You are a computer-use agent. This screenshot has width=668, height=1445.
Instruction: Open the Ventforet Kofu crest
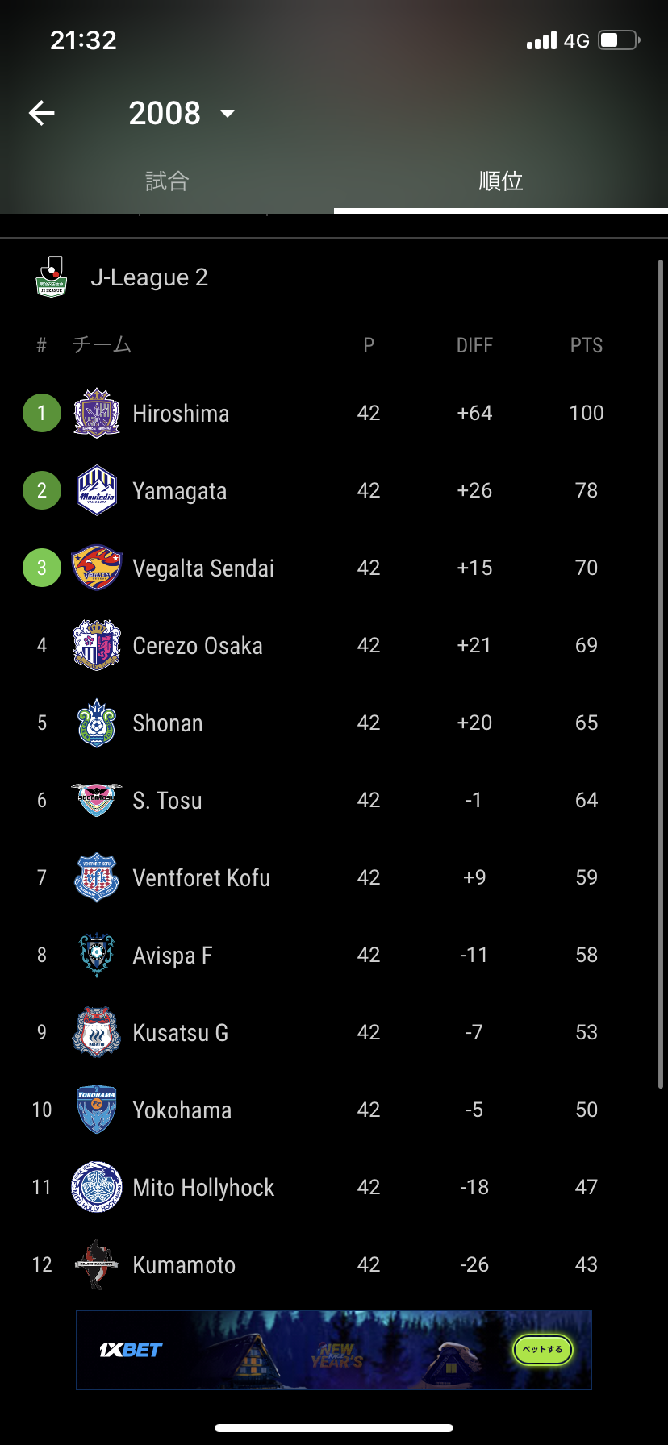pos(97,877)
